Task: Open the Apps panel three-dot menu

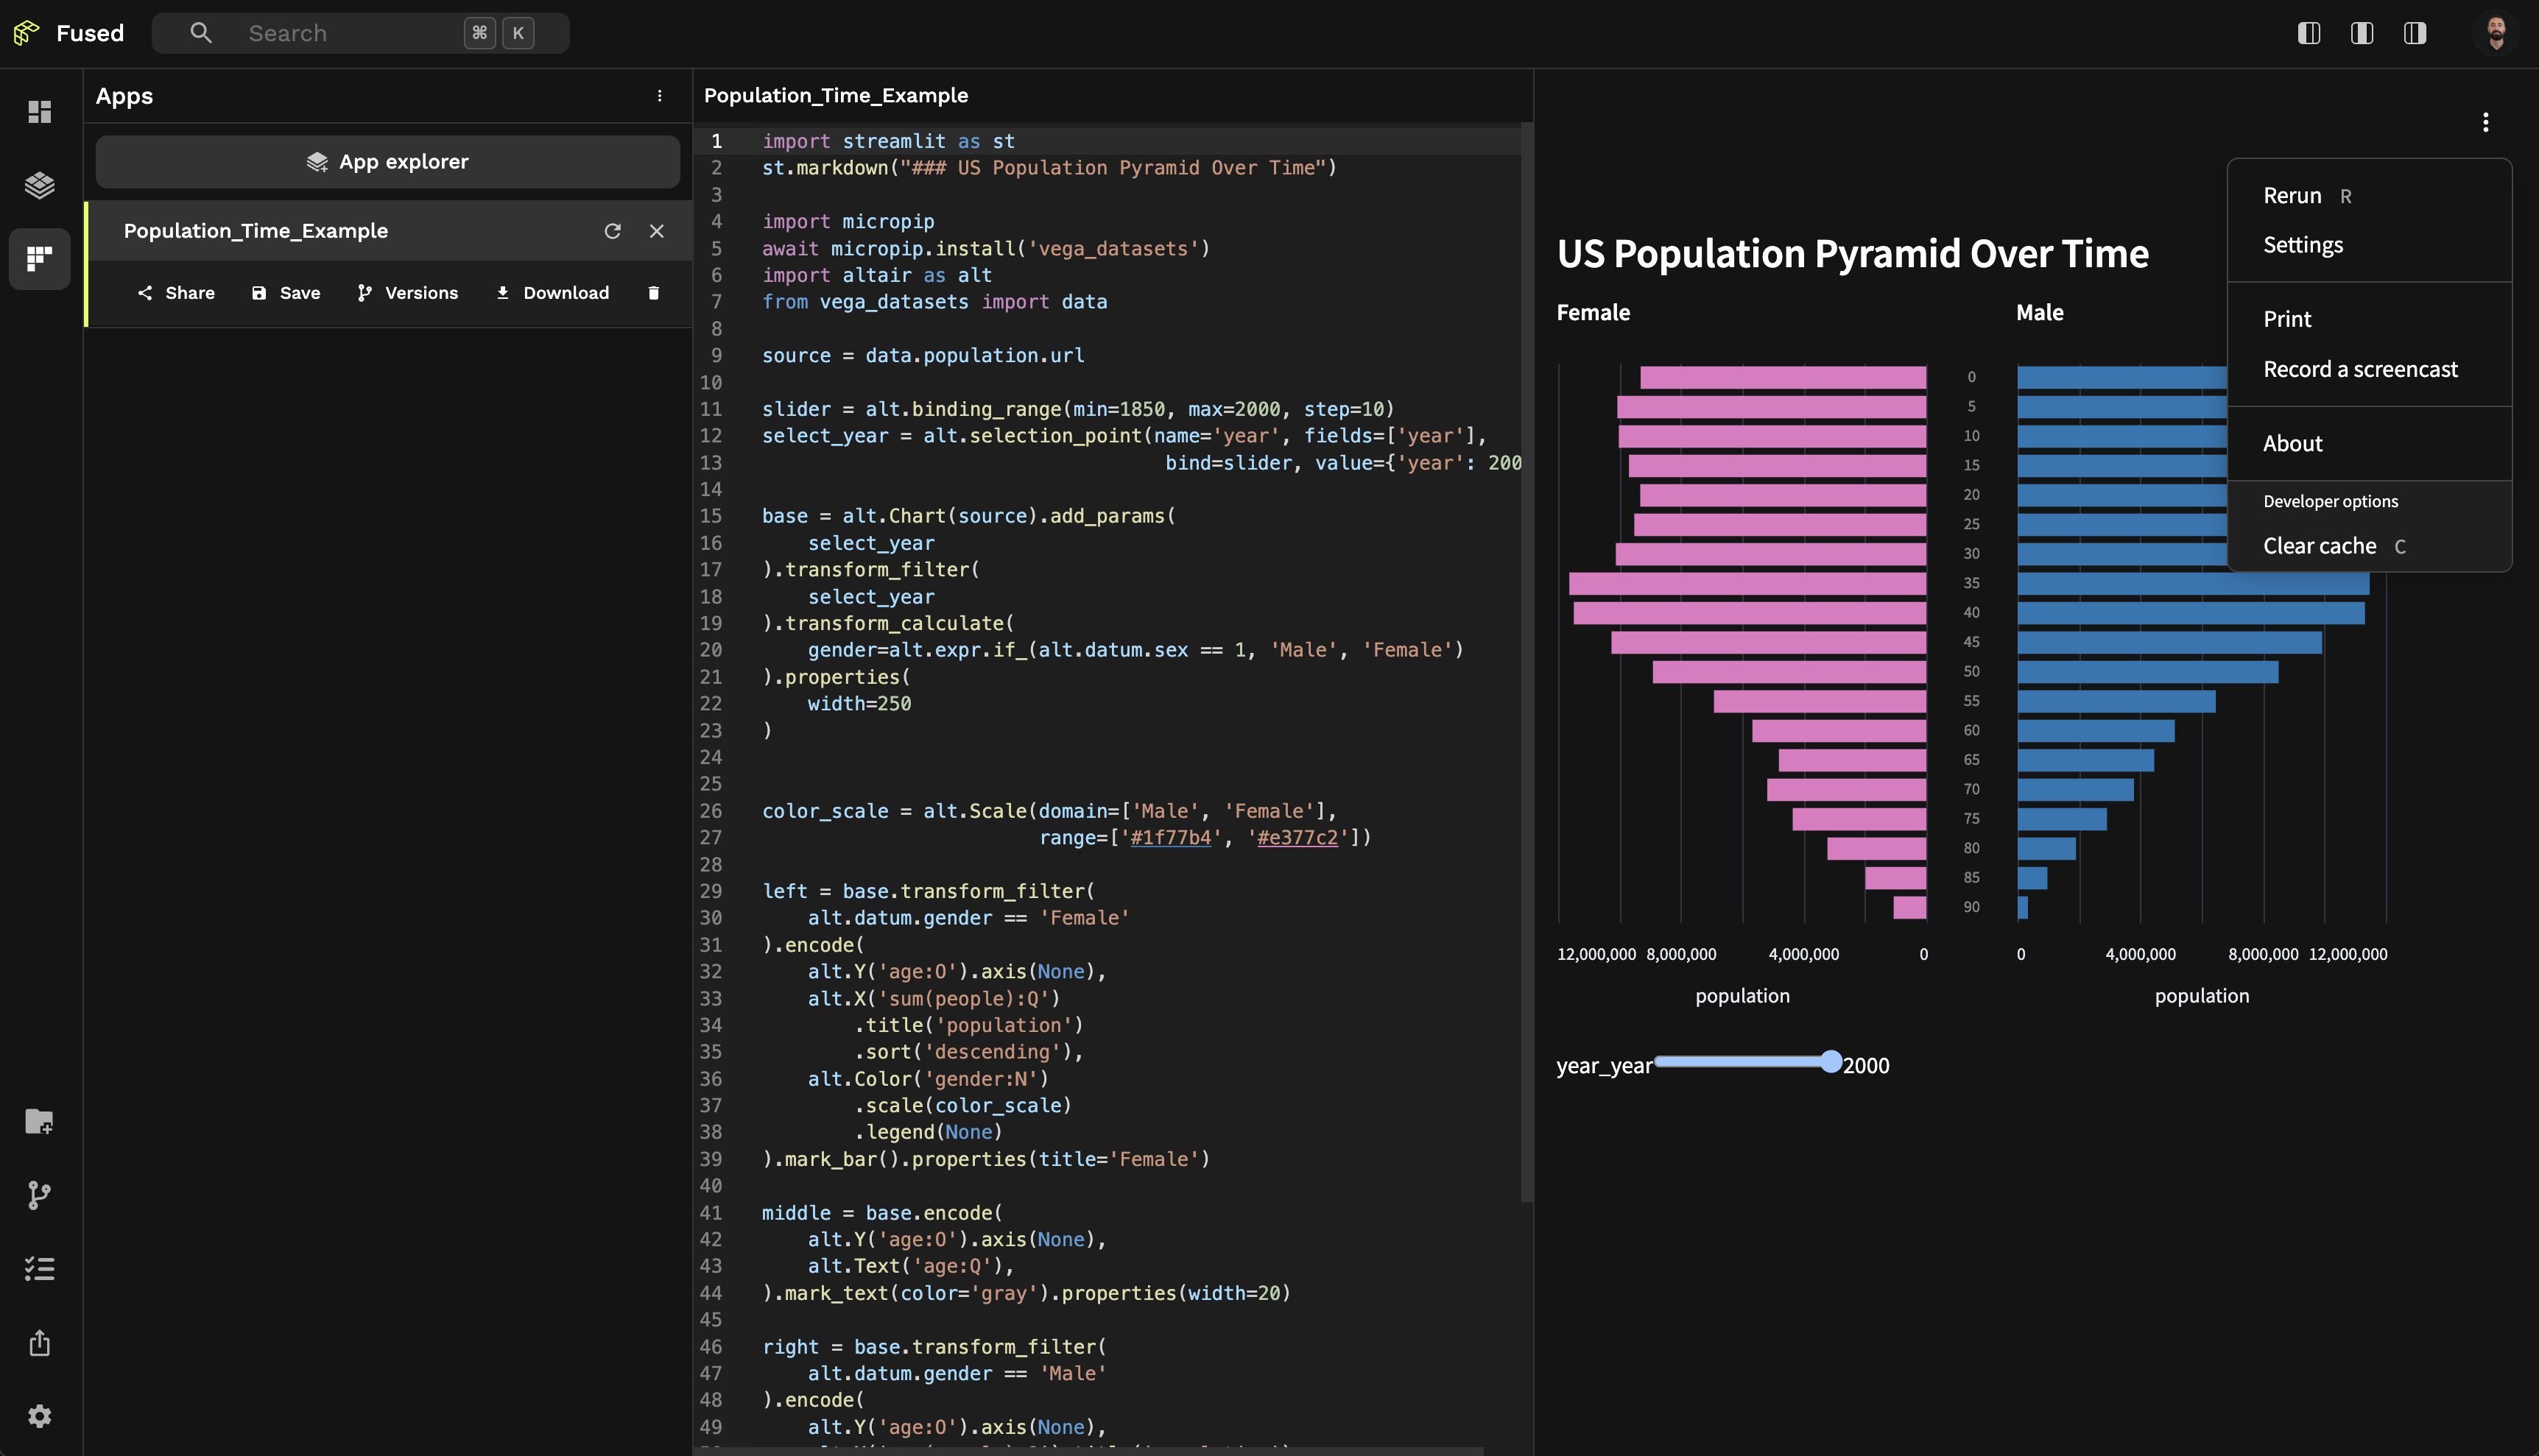Action: coord(659,96)
